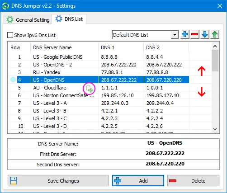227x193 pixels.
Task: Click the DNS Server Name column header
Action: tap(65, 47)
